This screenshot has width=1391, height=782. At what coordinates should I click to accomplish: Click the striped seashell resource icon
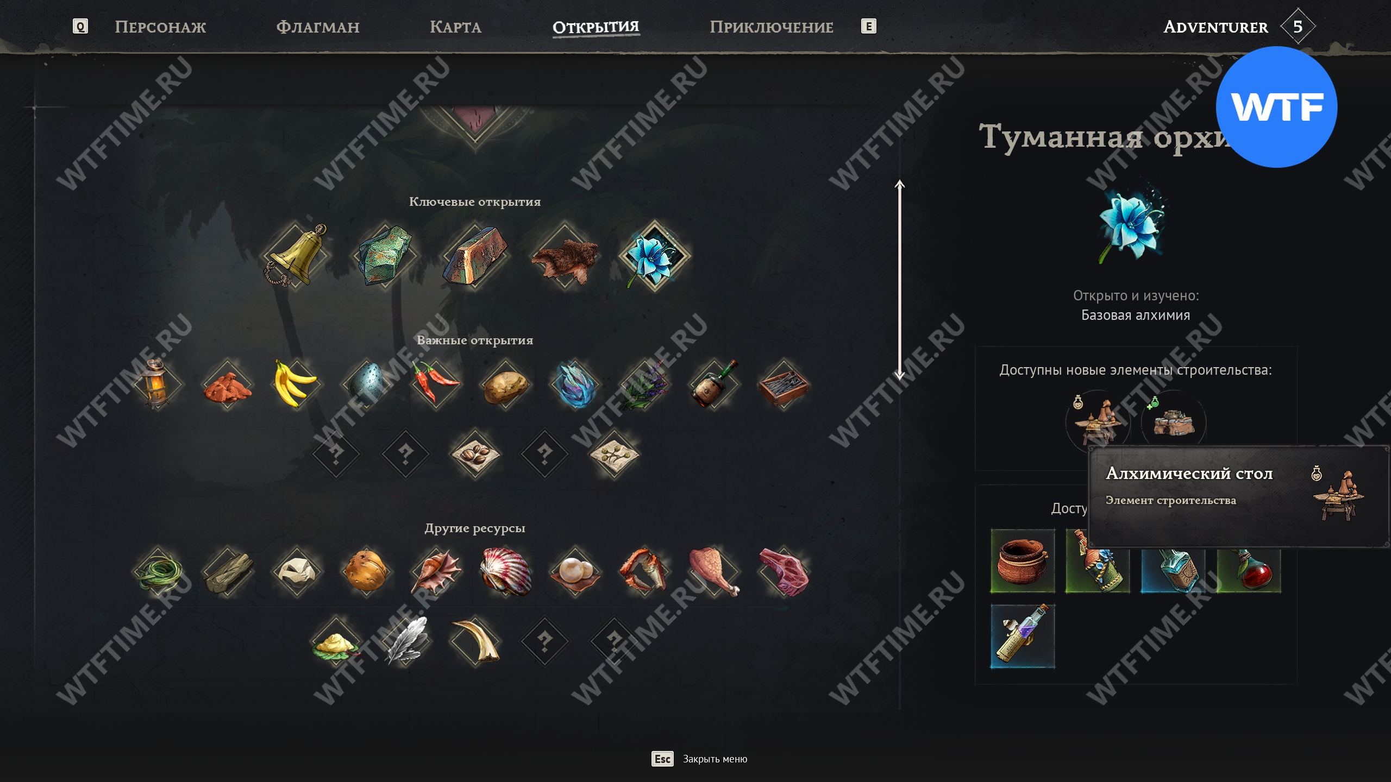coord(505,571)
